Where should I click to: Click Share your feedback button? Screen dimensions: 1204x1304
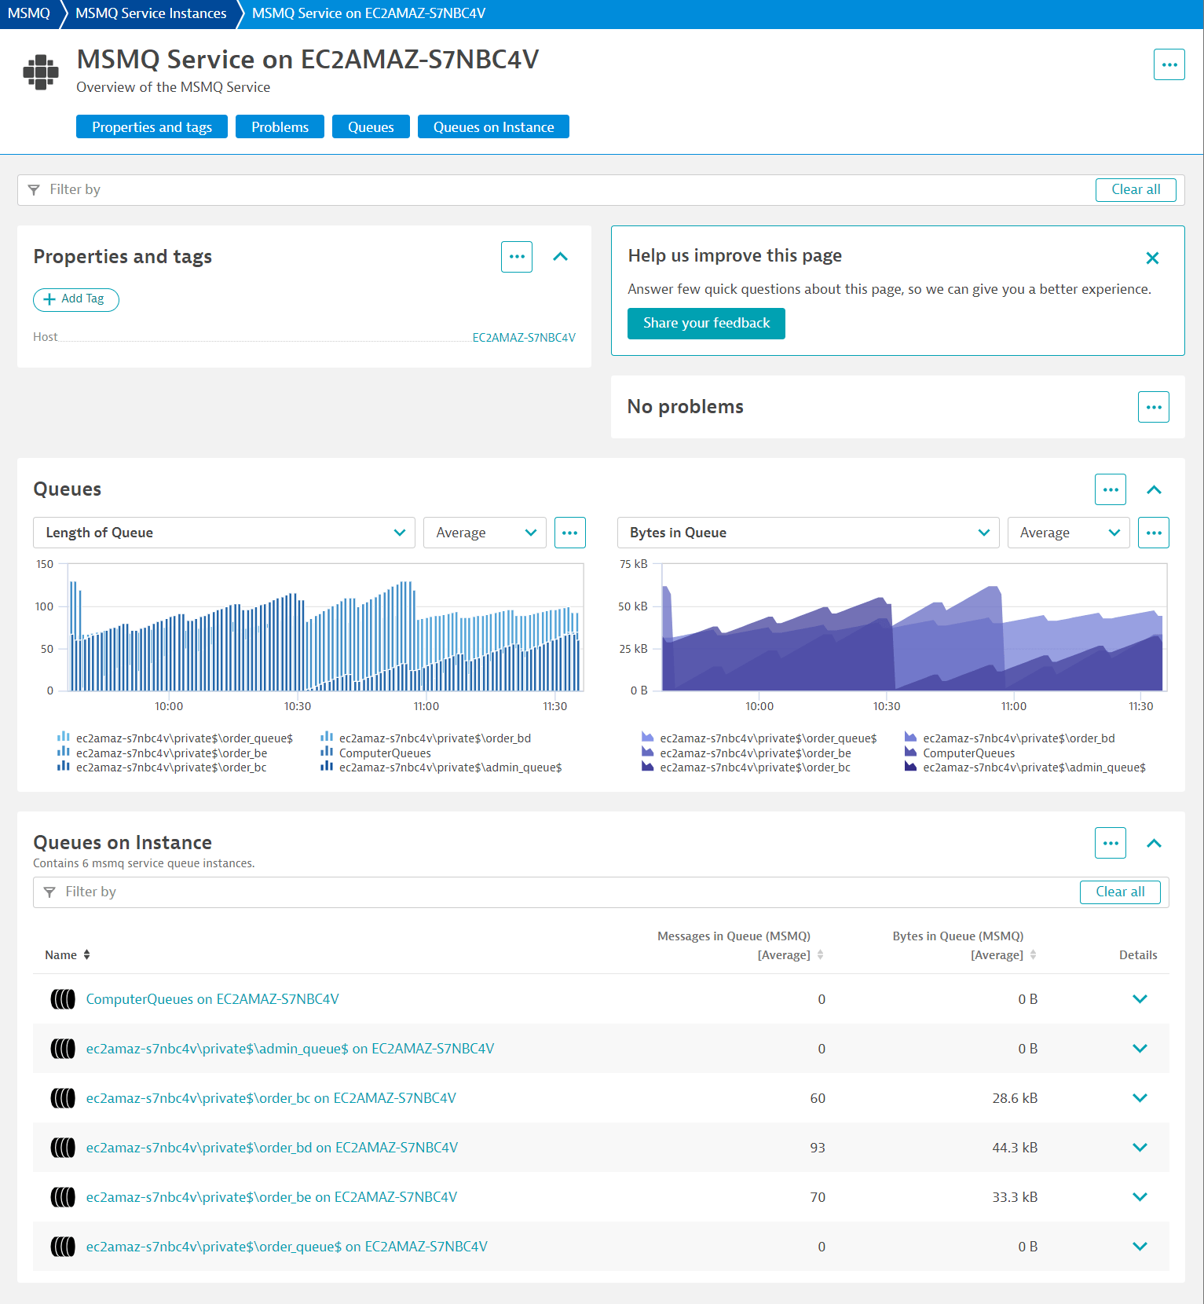tap(706, 324)
